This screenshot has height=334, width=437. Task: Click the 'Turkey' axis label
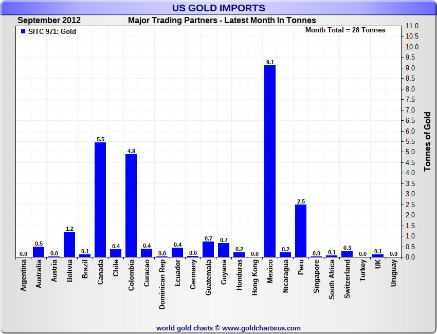coord(362,270)
